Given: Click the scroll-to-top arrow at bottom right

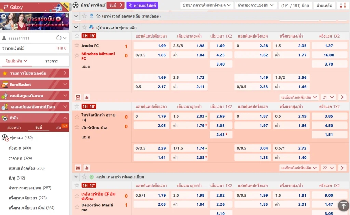Looking at the screenshot, I should [343, 205].
